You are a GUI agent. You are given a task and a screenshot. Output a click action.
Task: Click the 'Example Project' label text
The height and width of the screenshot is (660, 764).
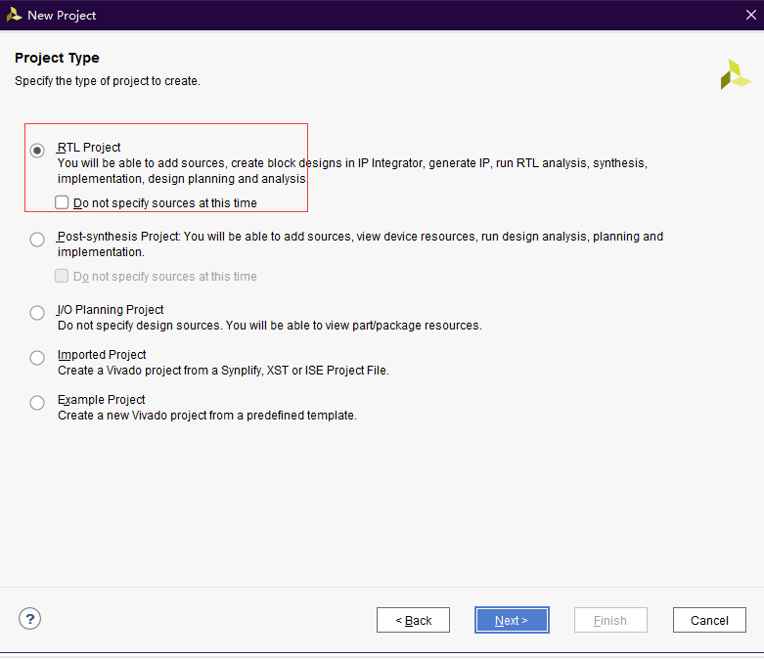click(101, 399)
